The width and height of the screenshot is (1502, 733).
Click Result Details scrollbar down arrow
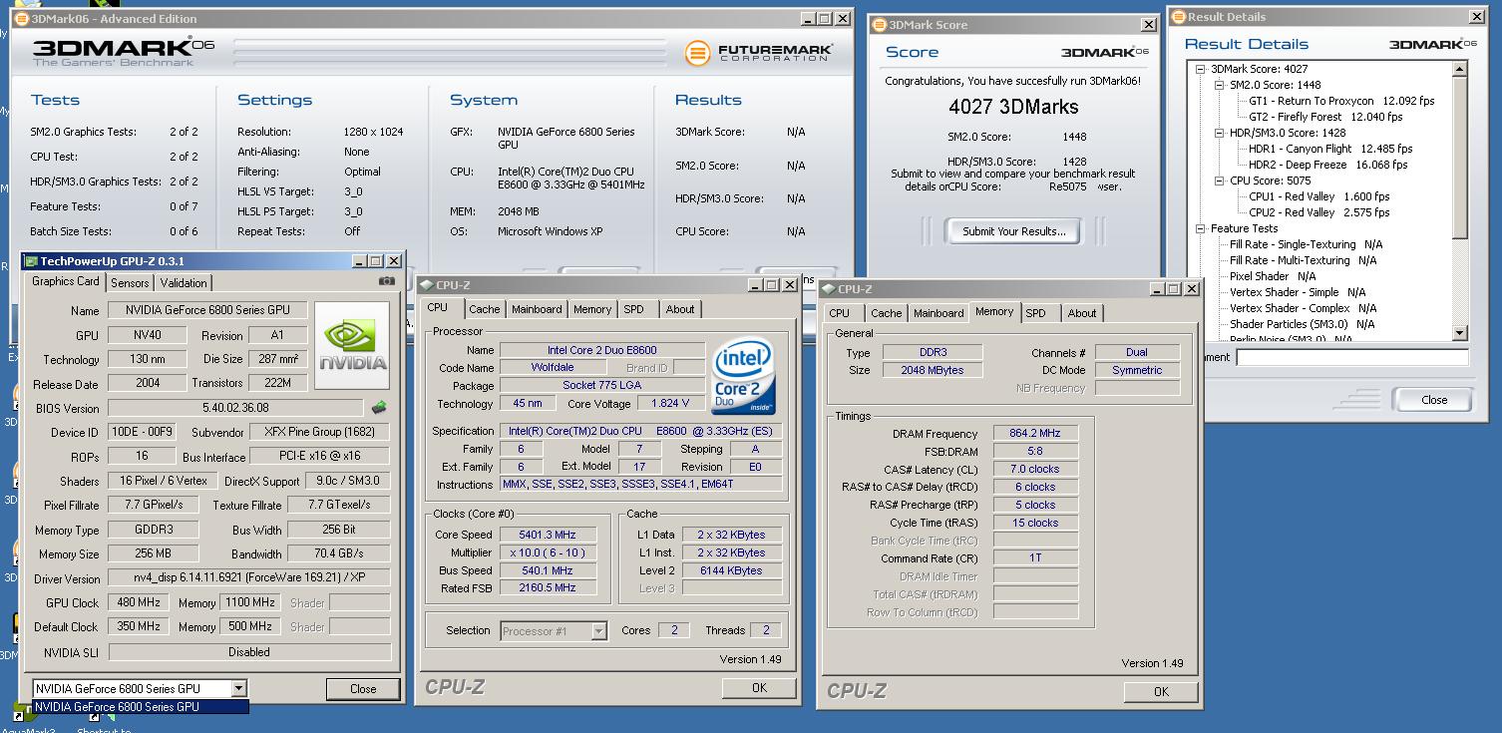point(1460,333)
